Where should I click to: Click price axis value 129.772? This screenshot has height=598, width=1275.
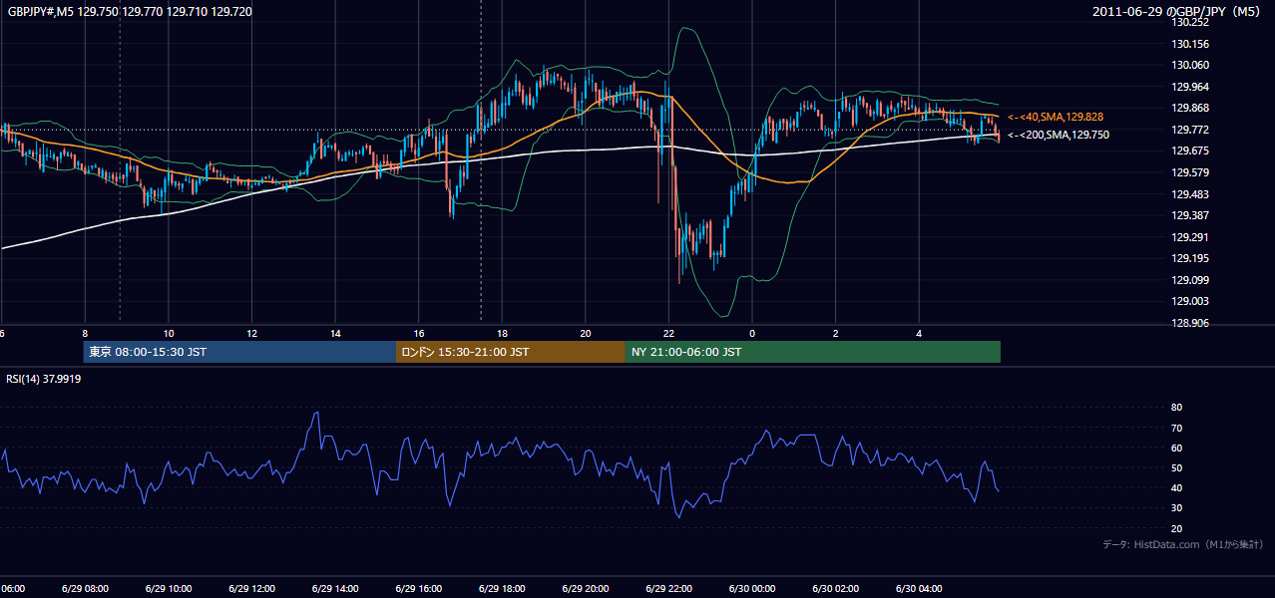tap(1191, 130)
